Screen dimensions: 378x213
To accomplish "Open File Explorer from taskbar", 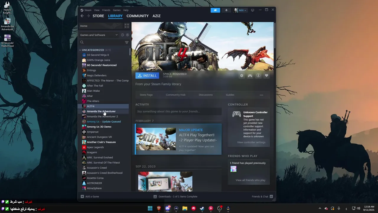I will [x=185, y=208].
